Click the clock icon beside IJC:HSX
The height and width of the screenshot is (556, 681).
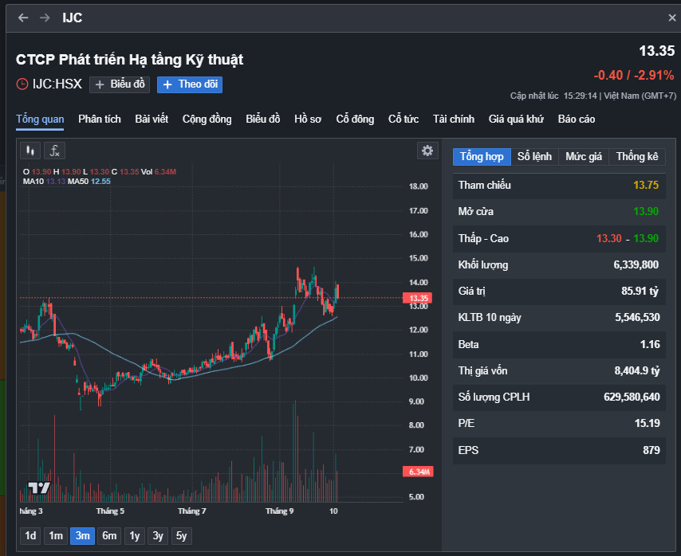click(22, 84)
